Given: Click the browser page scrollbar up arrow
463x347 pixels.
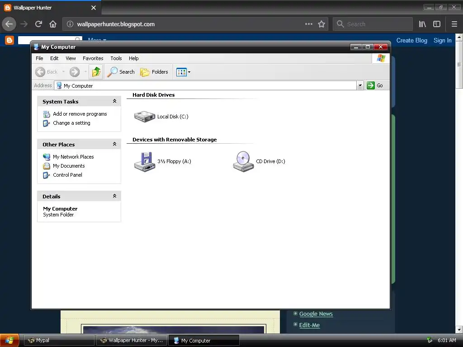Looking at the screenshot, I should (x=459, y=38).
